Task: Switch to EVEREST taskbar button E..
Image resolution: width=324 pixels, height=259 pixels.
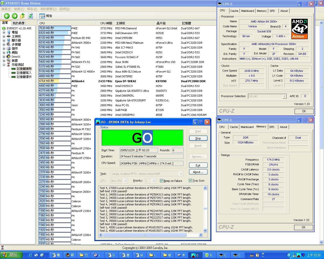Action: (x=209, y=255)
